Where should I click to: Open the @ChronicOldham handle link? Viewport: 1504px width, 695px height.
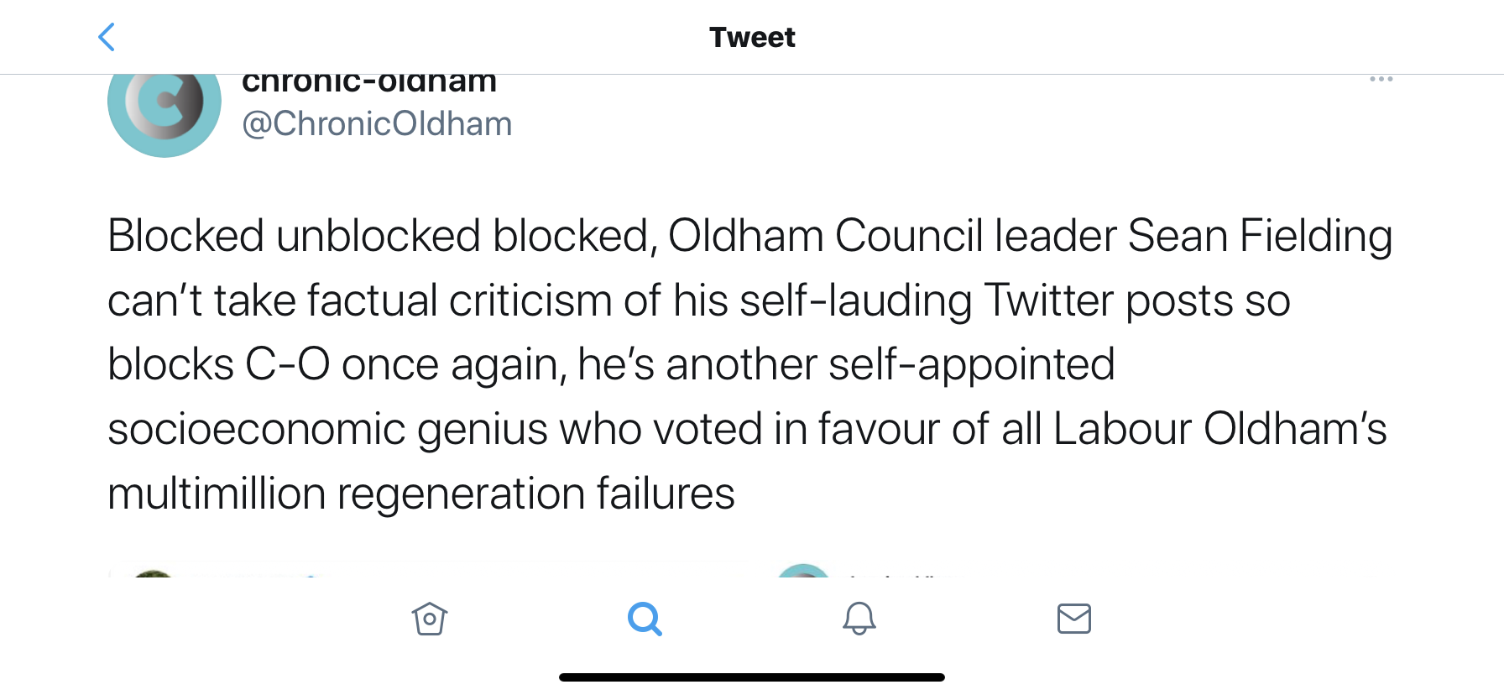377,124
